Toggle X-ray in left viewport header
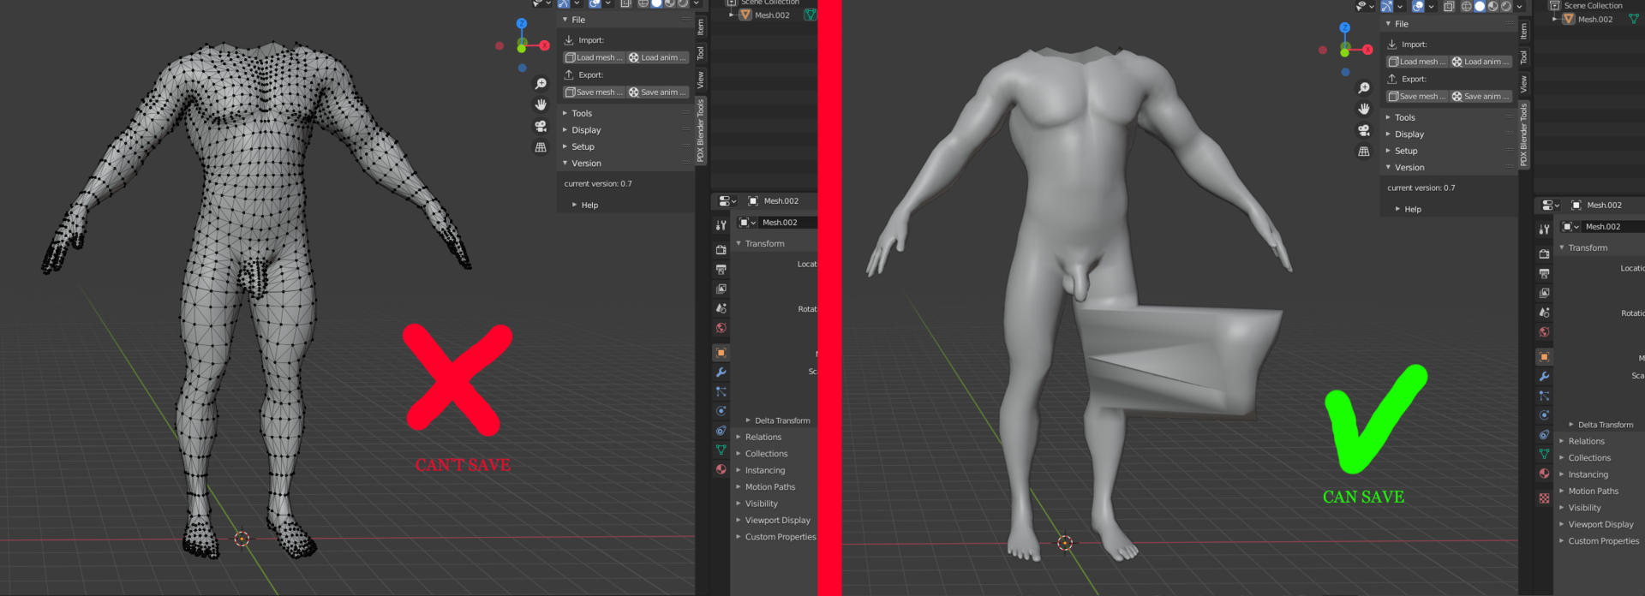 tap(625, 3)
